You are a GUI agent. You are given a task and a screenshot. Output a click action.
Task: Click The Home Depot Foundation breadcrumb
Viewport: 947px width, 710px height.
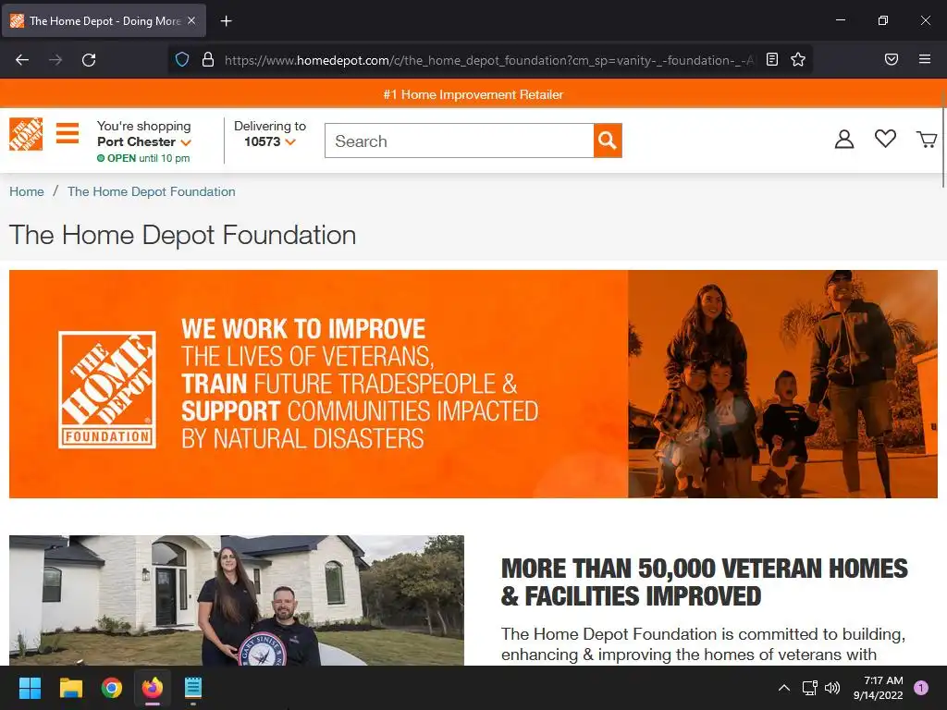coord(152,191)
